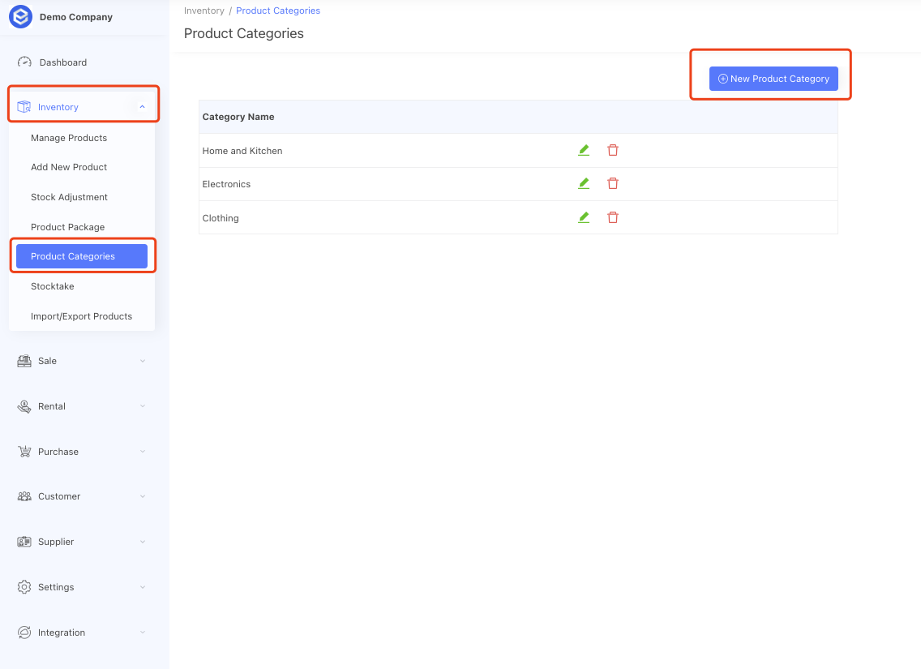Click the New Product Category button
Screen dimensions: 921x669
click(773, 79)
